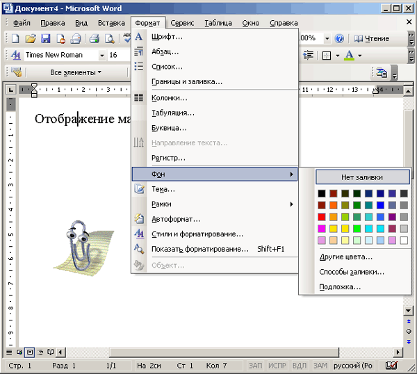Create a new blank document icon
The height and width of the screenshot is (374, 417).
pyautogui.click(x=15, y=38)
